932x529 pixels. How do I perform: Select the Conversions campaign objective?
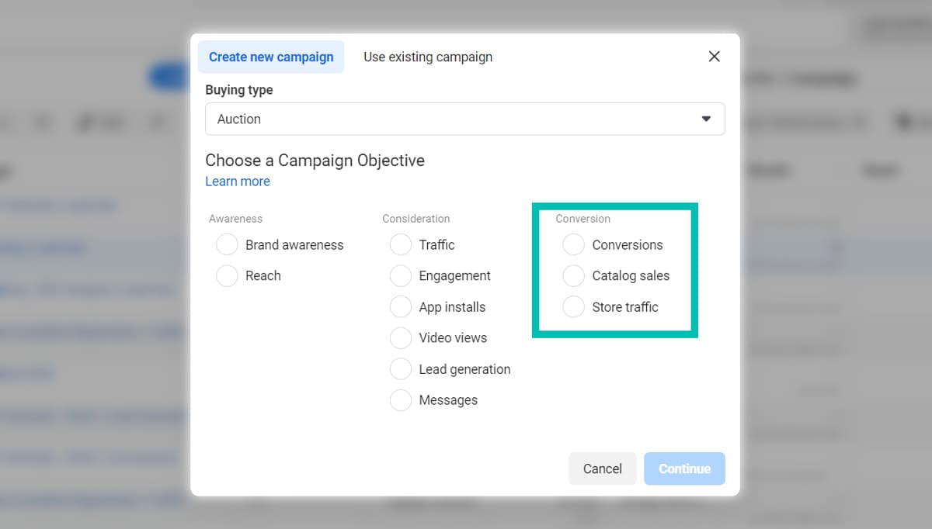tap(573, 244)
